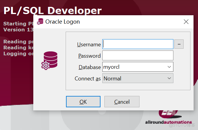Click the Password label
Image resolution: width=198 pixels, height=130 pixels.
[x=89, y=56]
